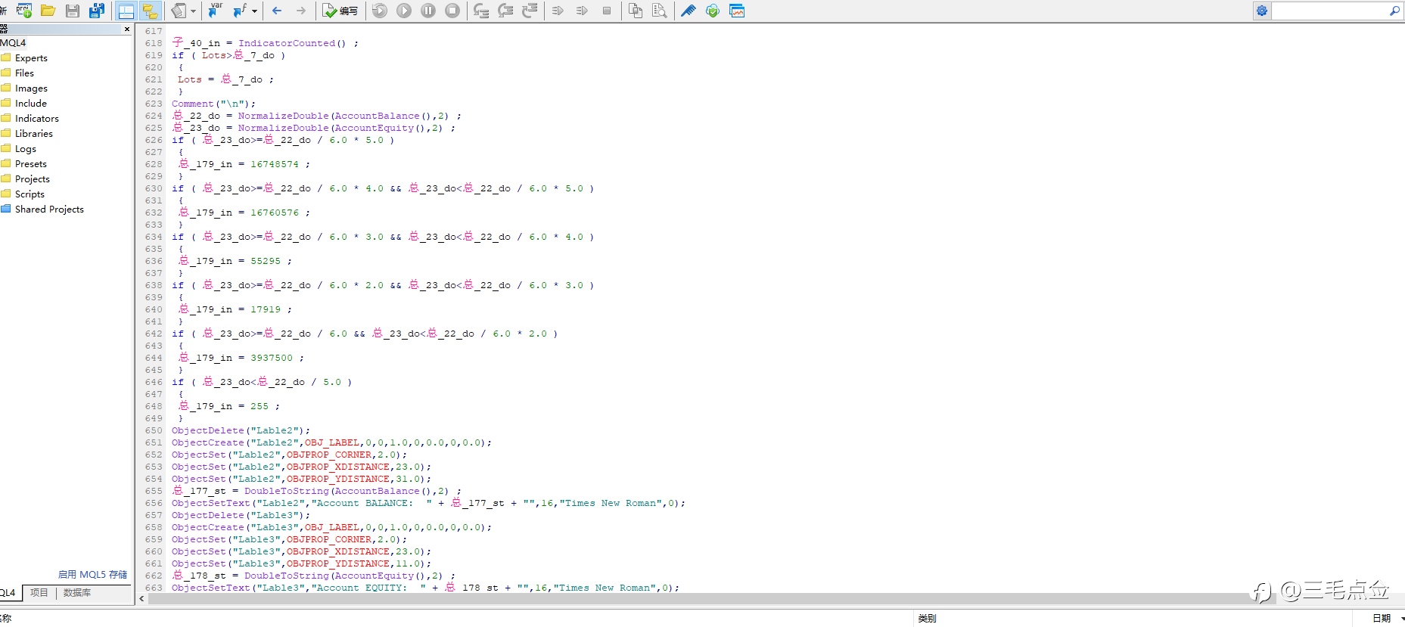Screen dimensions: 1405x627
Task: Stop profiling square icon
Action: click(x=606, y=11)
